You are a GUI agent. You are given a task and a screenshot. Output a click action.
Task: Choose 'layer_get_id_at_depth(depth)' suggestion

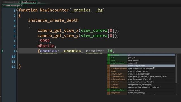point(141,74)
